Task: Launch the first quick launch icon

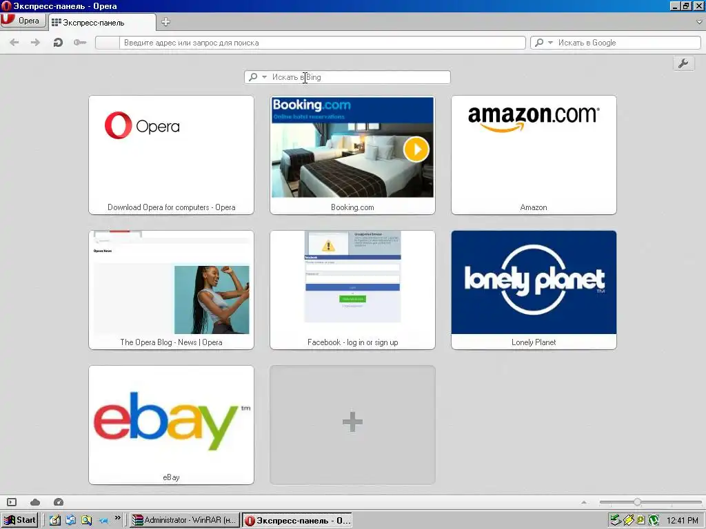Action: 55,520
